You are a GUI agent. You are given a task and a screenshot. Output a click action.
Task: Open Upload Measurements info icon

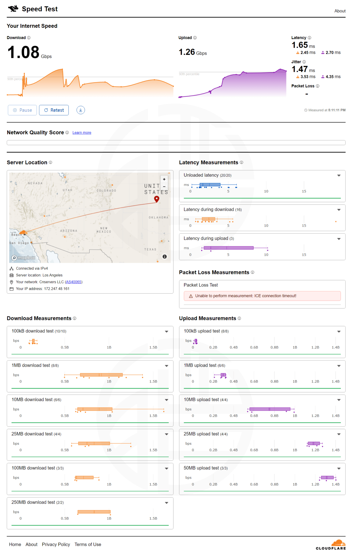239,318
